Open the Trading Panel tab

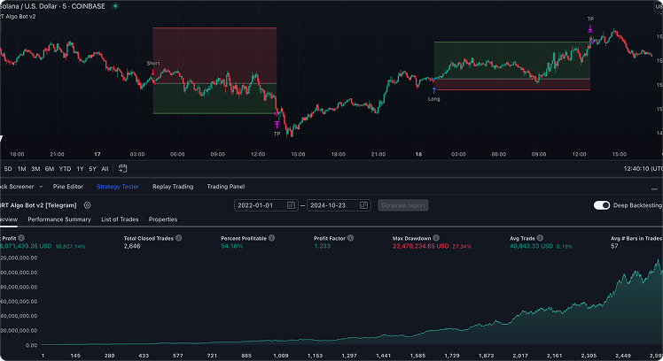pos(226,187)
